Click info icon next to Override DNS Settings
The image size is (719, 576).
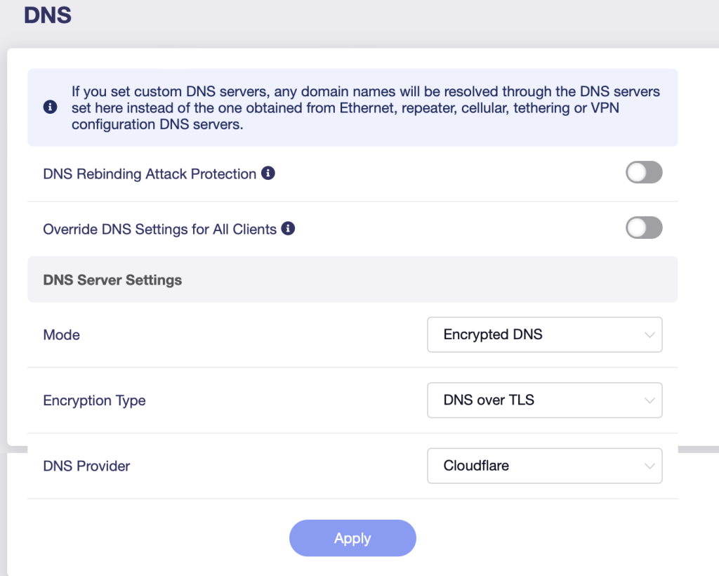tap(288, 228)
